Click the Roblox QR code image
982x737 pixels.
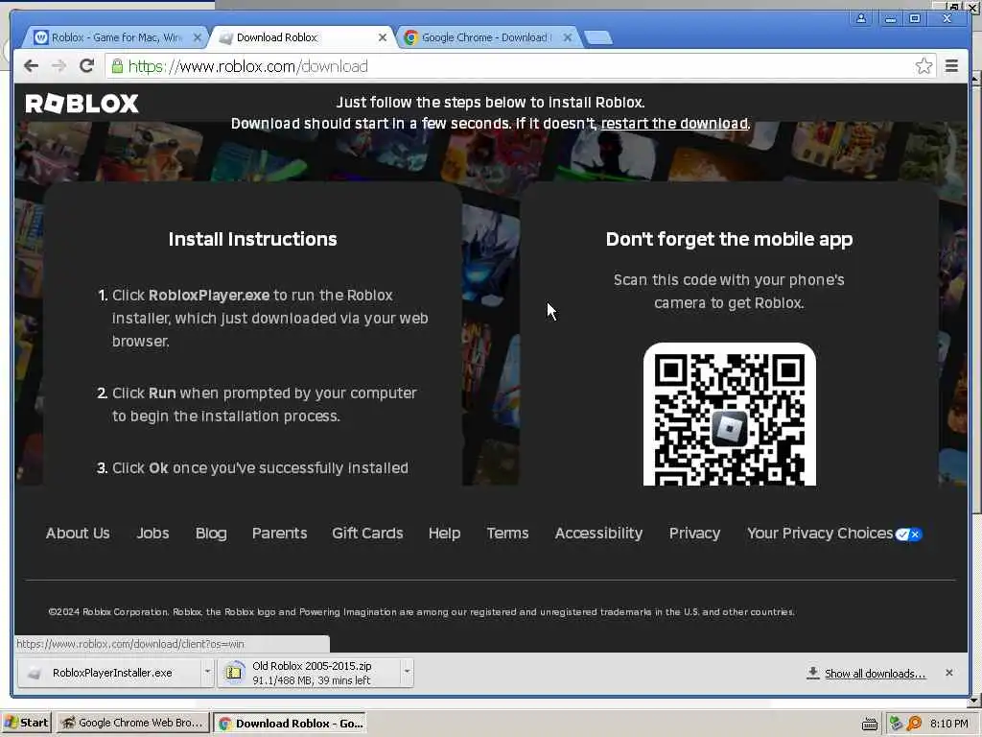tap(730, 415)
